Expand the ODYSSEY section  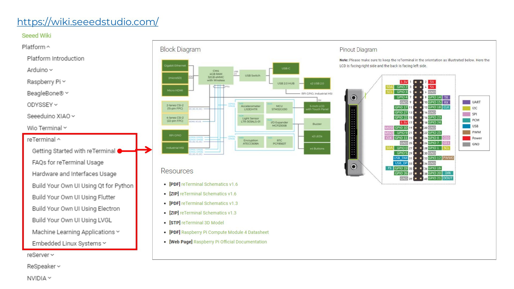point(42,105)
